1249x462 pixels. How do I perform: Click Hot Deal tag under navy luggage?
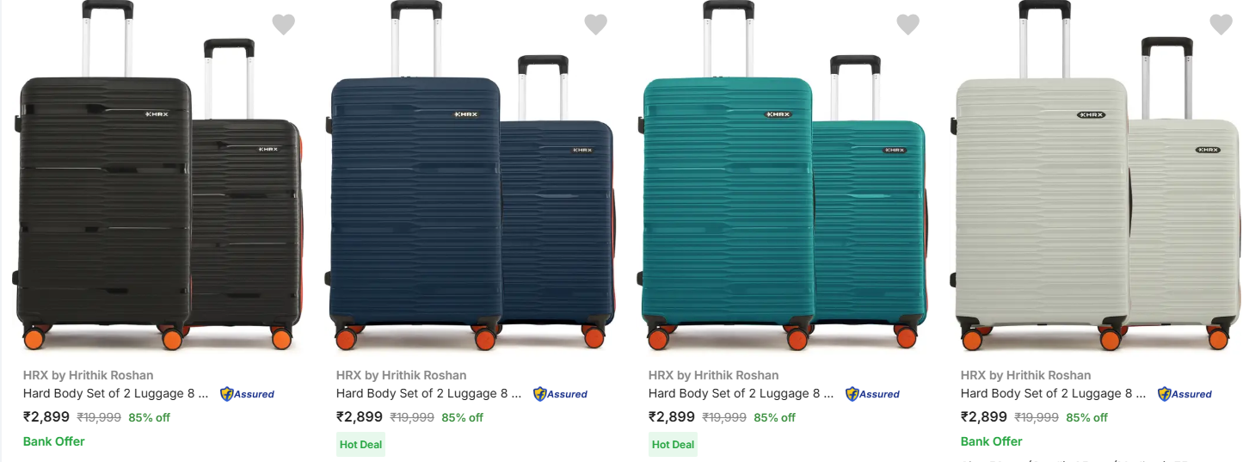point(360,445)
